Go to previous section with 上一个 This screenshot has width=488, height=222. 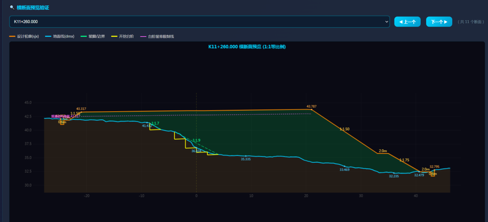click(x=408, y=22)
